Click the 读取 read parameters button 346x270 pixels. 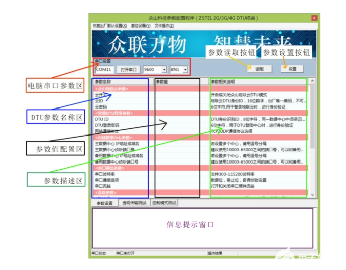coord(259,69)
